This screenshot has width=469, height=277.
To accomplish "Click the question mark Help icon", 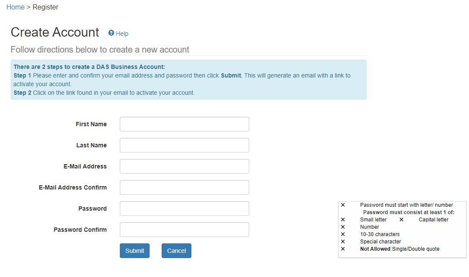I will pyautogui.click(x=111, y=33).
